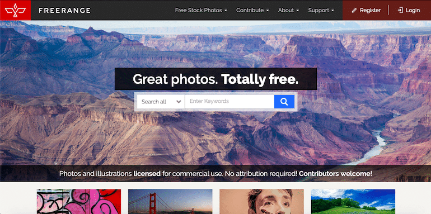Open the About menu
Screen dimensions: 431x214
(288, 10)
